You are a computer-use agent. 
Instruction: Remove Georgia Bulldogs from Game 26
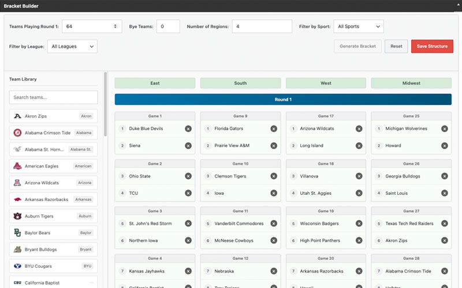[445, 176]
